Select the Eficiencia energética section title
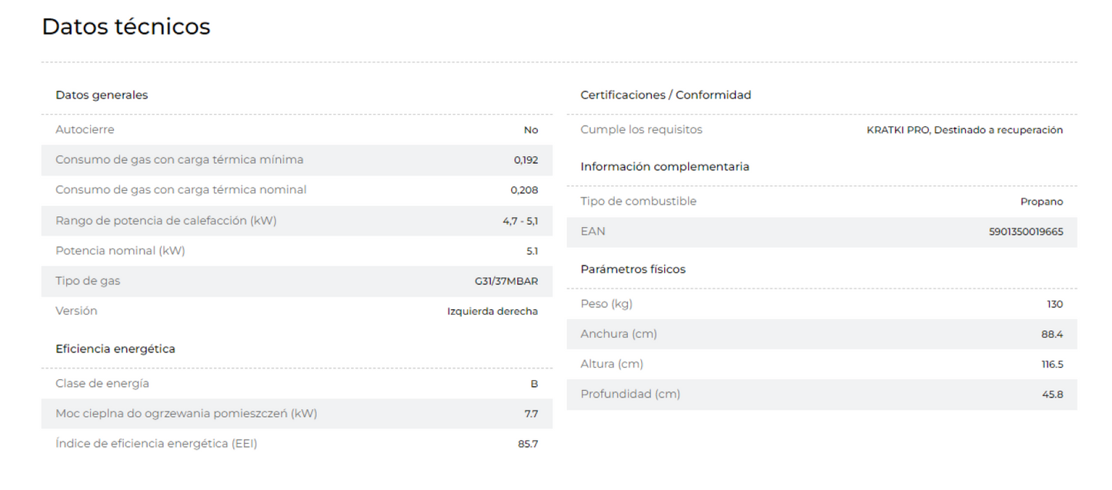The height and width of the screenshot is (490, 1112). tap(115, 349)
